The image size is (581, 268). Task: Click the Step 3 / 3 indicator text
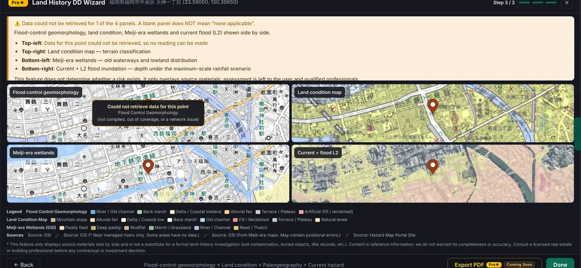point(504,3)
